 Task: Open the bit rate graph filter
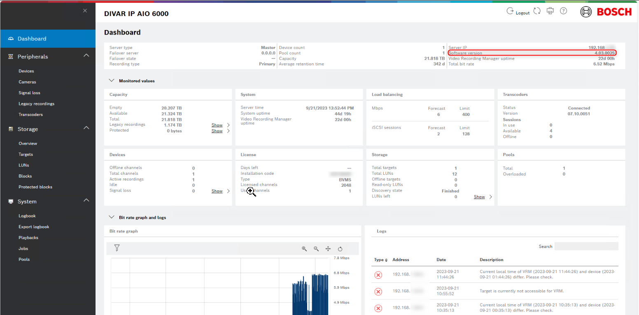pyautogui.click(x=117, y=248)
